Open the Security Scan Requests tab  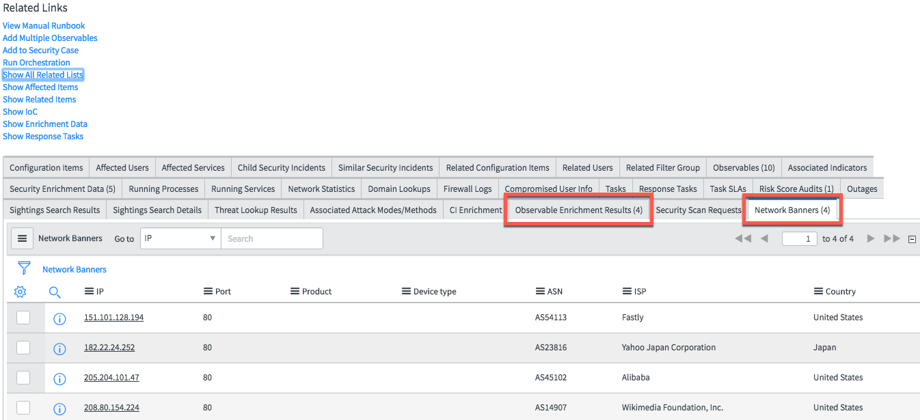tap(699, 210)
